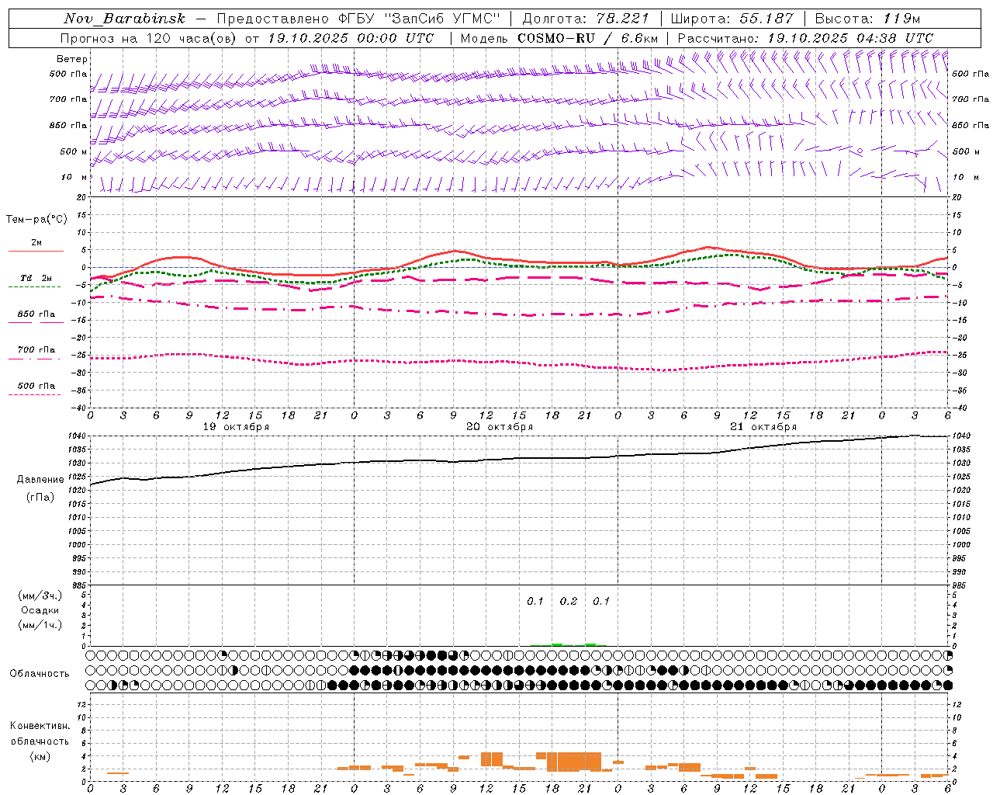Screen dimensions: 993x795
Task: Click the 20 октября date label
Action: point(500,427)
